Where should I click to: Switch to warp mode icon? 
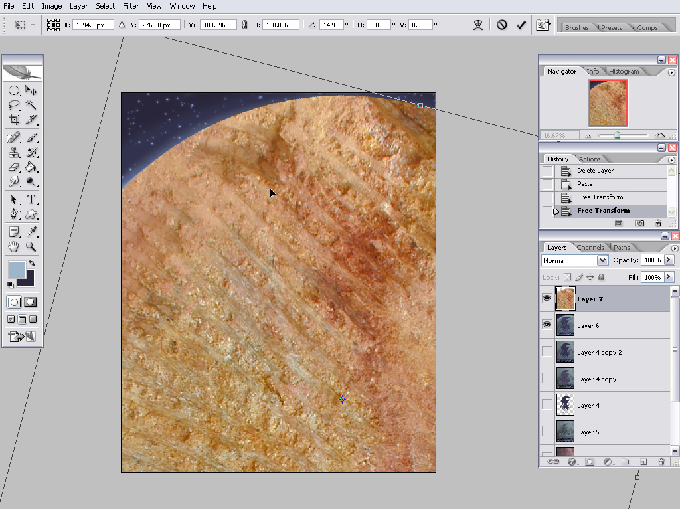[478, 25]
